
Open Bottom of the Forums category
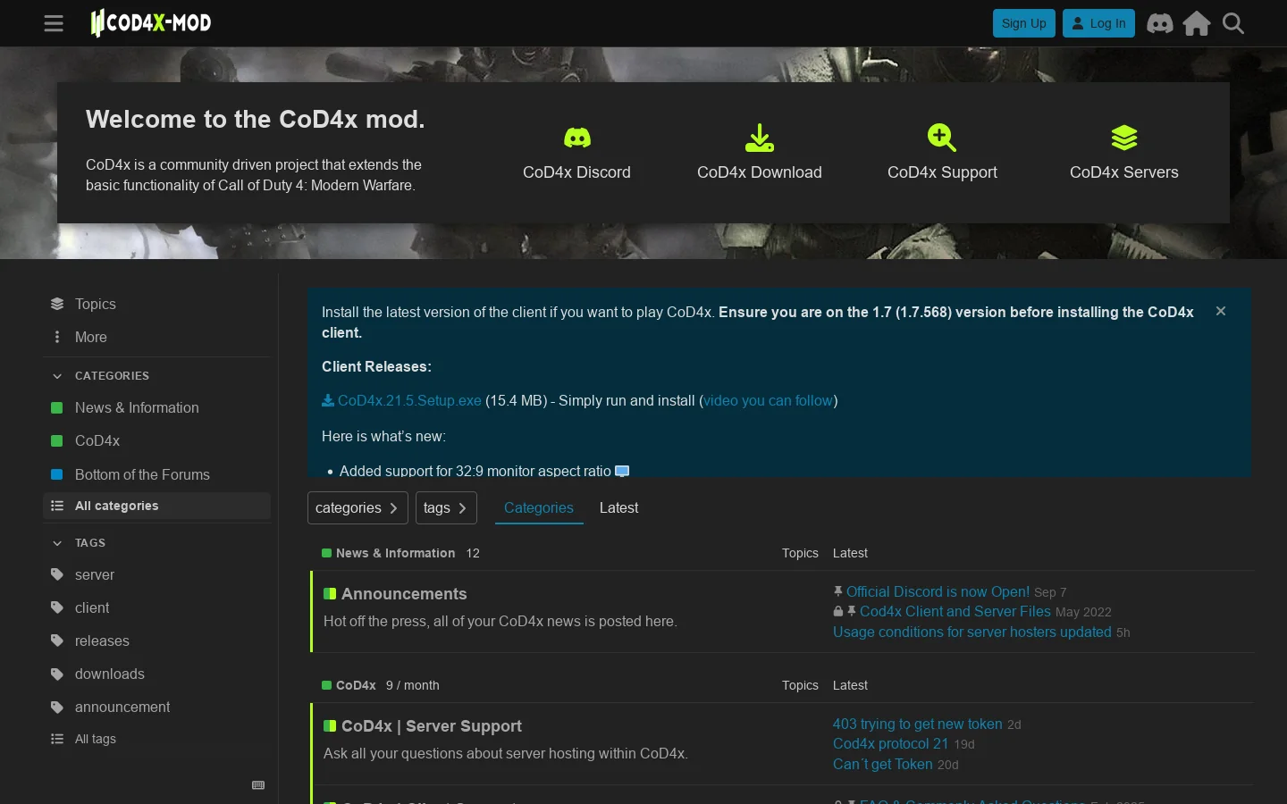(156, 474)
